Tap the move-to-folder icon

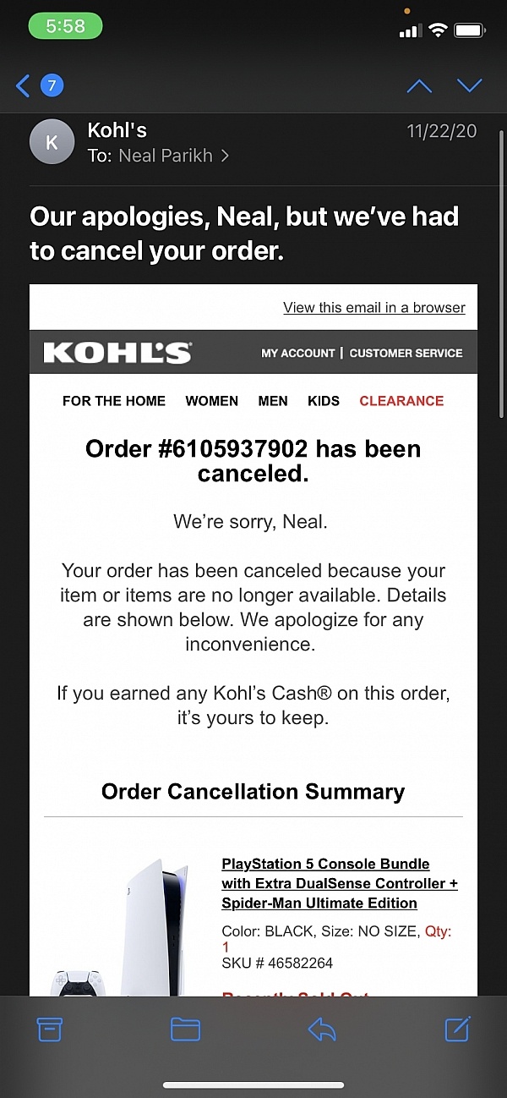[x=186, y=1029]
